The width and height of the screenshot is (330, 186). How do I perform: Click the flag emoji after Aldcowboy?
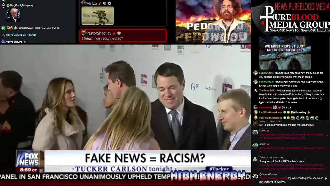tap(275, 107)
